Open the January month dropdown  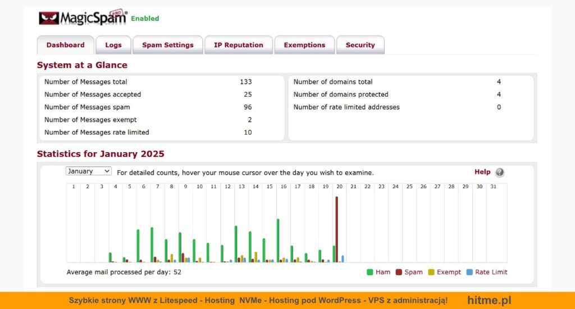point(89,171)
